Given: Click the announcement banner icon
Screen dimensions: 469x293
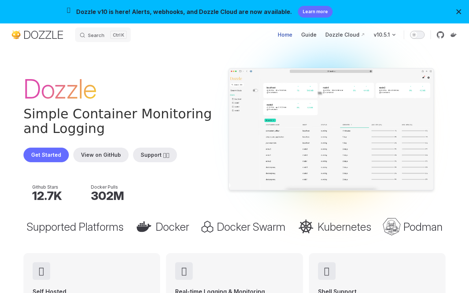Looking at the screenshot, I should pyautogui.click(x=69, y=11).
